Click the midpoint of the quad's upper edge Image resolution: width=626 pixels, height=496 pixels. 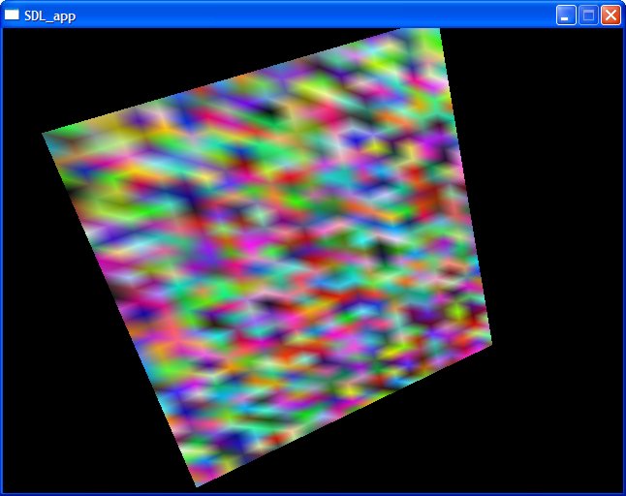[242, 82]
